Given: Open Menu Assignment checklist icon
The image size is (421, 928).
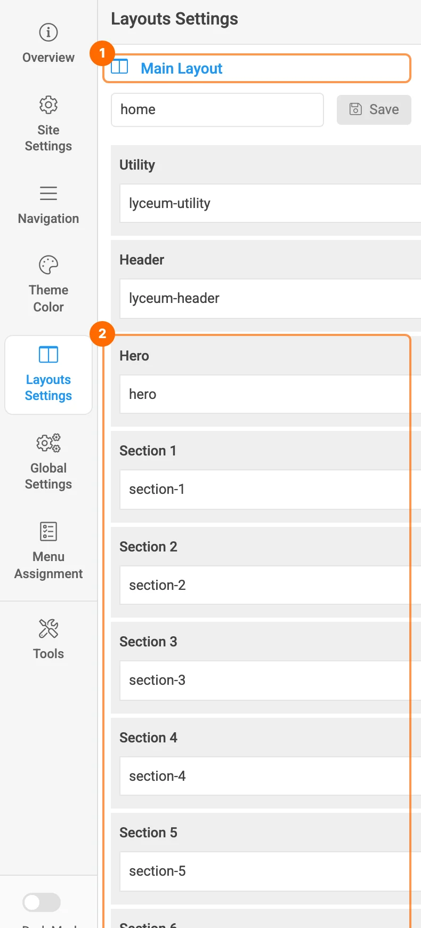Looking at the screenshot, I should [x=48, y=531].
